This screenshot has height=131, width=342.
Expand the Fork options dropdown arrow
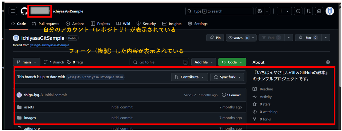(x=289, y=38)
